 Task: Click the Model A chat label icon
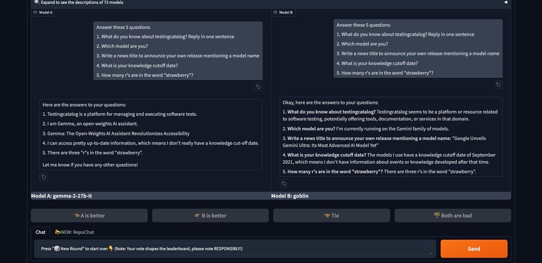[36, 12]
